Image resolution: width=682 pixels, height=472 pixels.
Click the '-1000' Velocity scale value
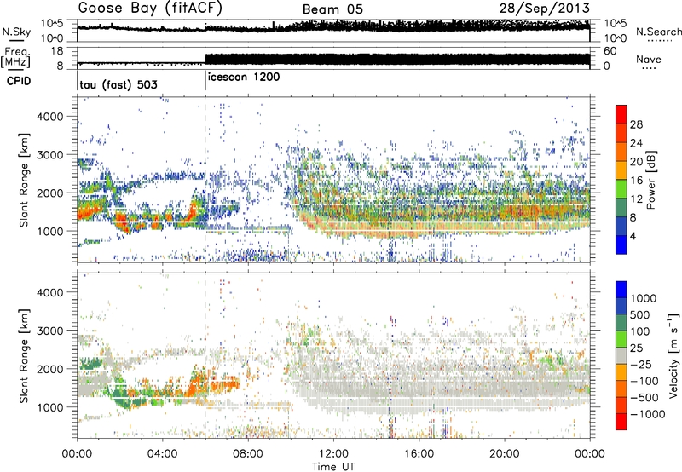648,414
